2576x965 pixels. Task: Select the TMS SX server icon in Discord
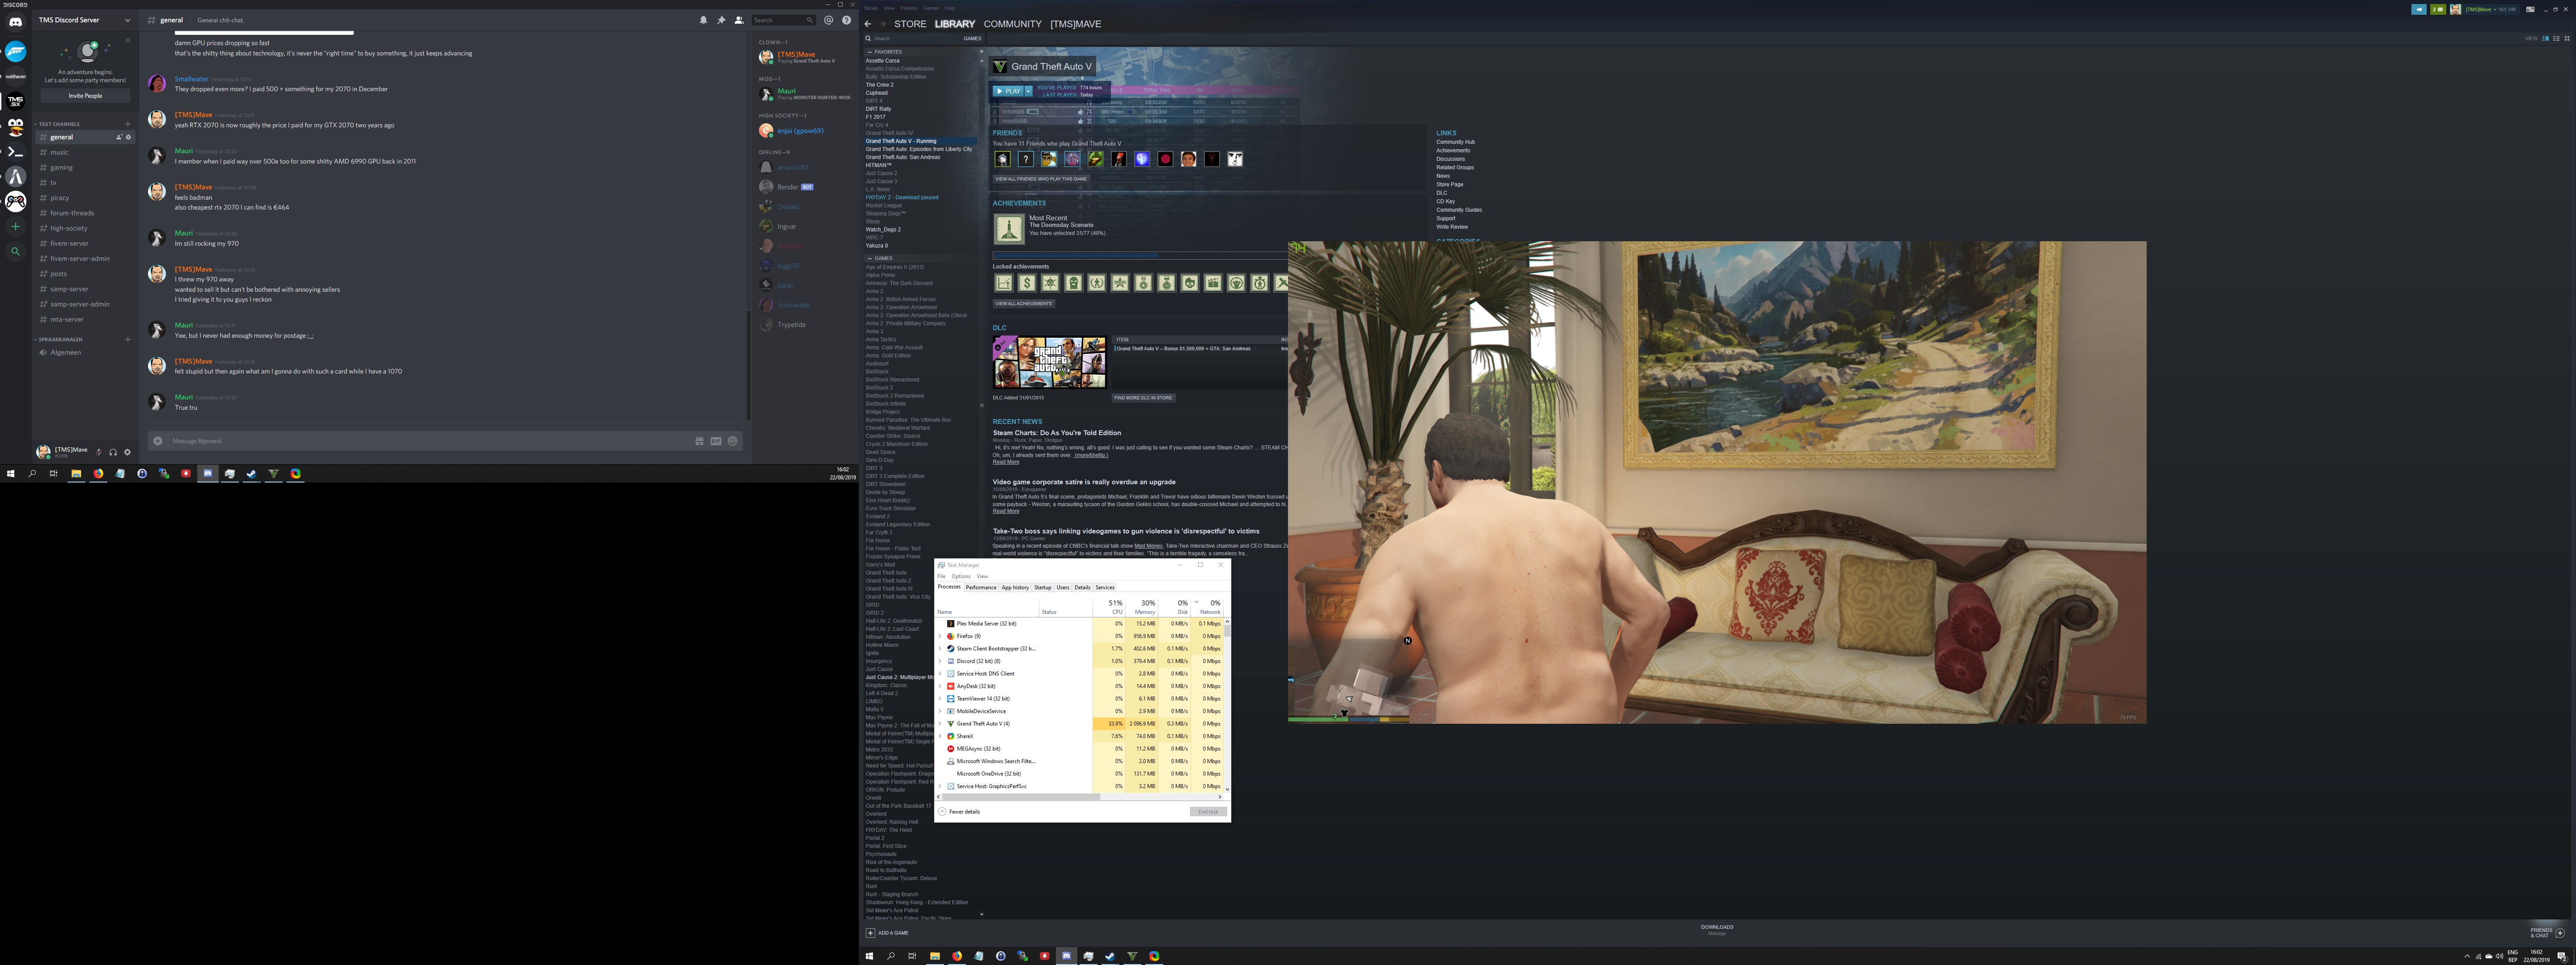15,101
